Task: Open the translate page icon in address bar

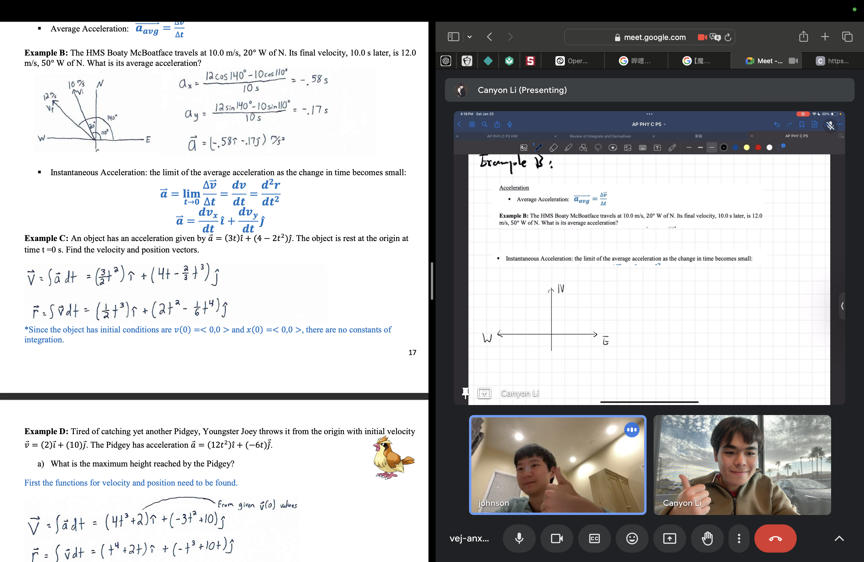Action: 715,37
